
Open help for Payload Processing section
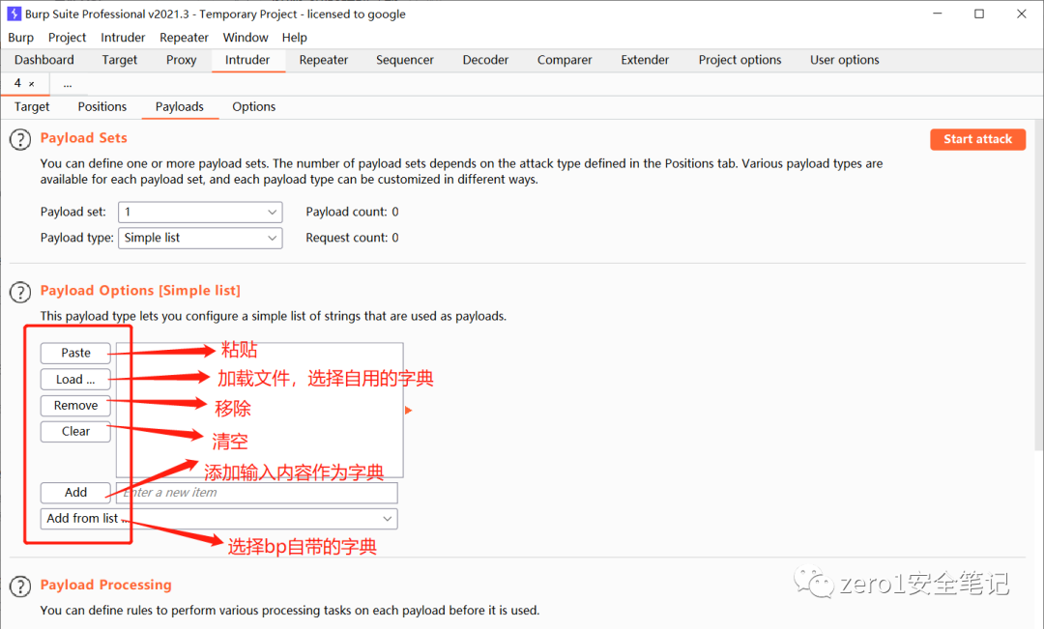coord(20,586)
